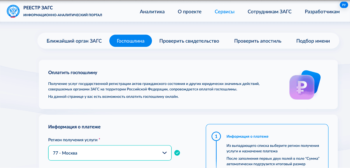Click blue Информация о платеже step title
Screen dimensions: 350x168
[x=247, y=136]
